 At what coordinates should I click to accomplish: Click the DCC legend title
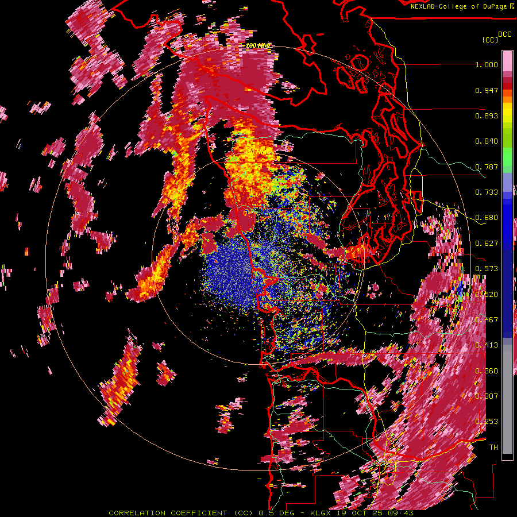click(504, 34)
